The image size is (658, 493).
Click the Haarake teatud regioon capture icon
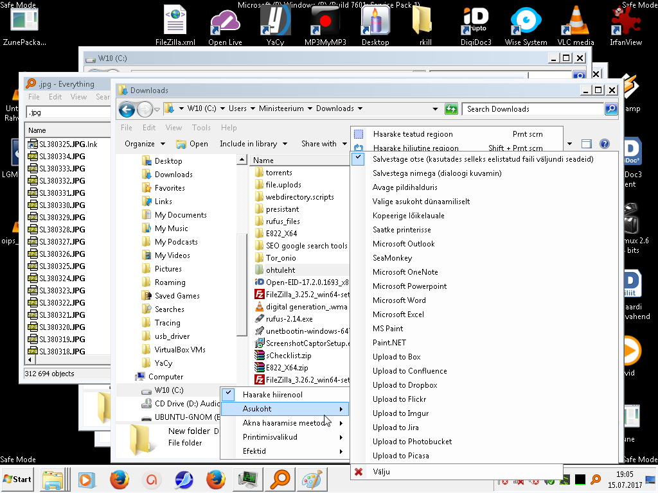coord(359,134)
